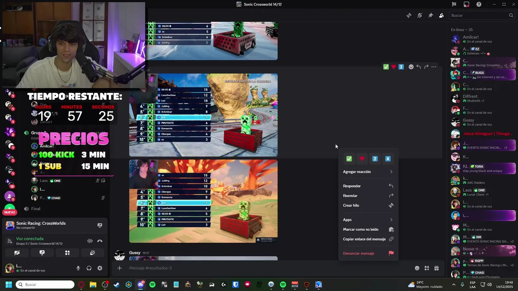Screen dimensions: 518x291
Task: Open soundboard button in voice panel
Action: tap(93, 253)
